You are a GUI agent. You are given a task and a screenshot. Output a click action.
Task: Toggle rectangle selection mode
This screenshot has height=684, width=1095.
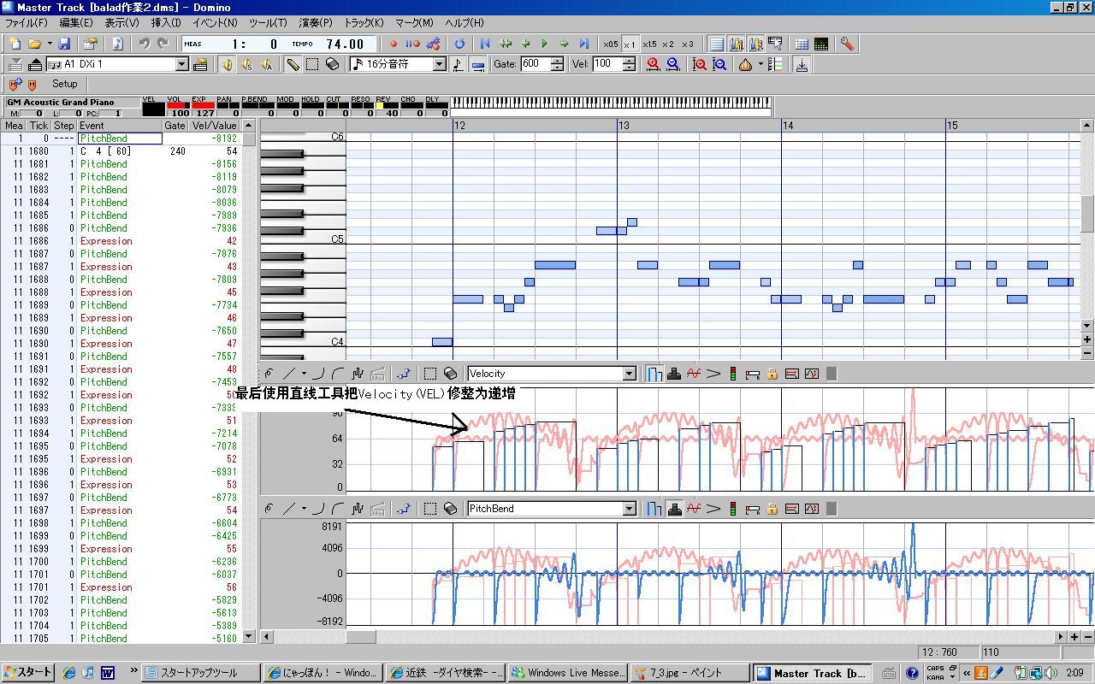(313, 64)
